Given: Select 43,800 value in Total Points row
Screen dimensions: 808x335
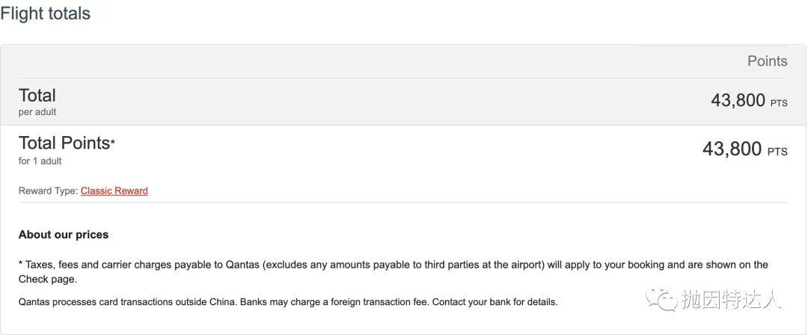Looking at the screenshot, I should click(732, 150).
